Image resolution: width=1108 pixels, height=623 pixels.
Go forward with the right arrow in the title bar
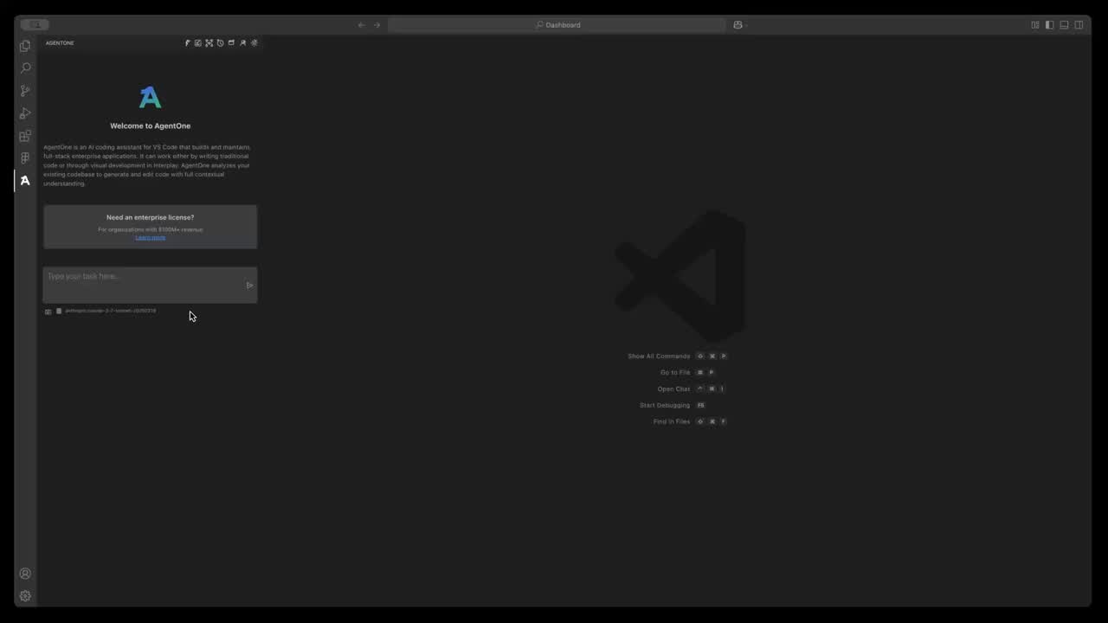coord(377,25)
